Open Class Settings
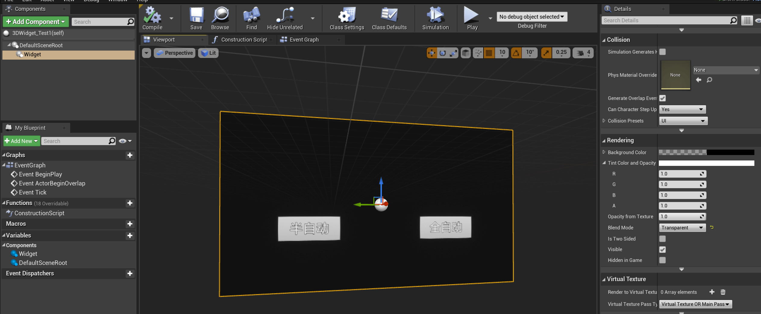Screen dimensions: 761x314 coord(347,19)
